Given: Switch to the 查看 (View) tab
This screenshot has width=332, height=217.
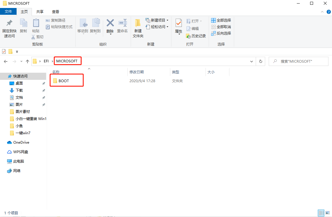Looking at the screenshot, I should [56, 12].
